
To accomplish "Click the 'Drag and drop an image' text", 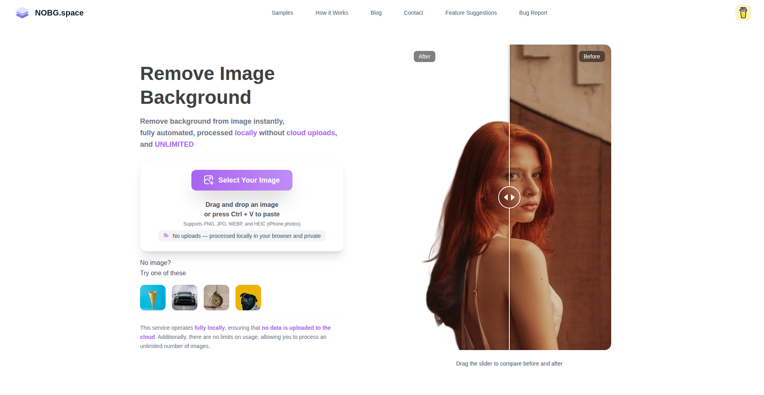I will click(x=242, y=204).
